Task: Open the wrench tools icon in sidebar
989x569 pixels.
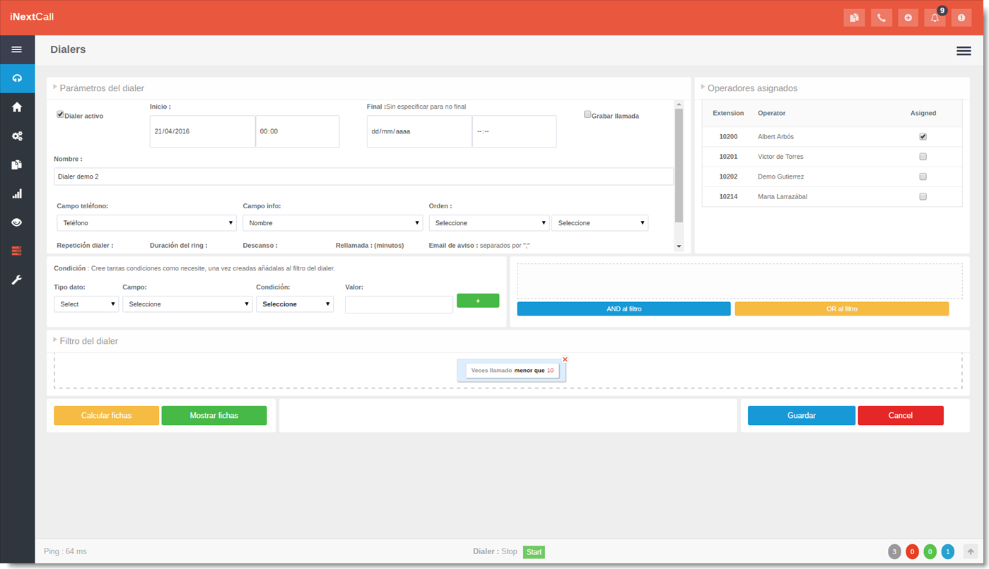Action: coord(17,280)
